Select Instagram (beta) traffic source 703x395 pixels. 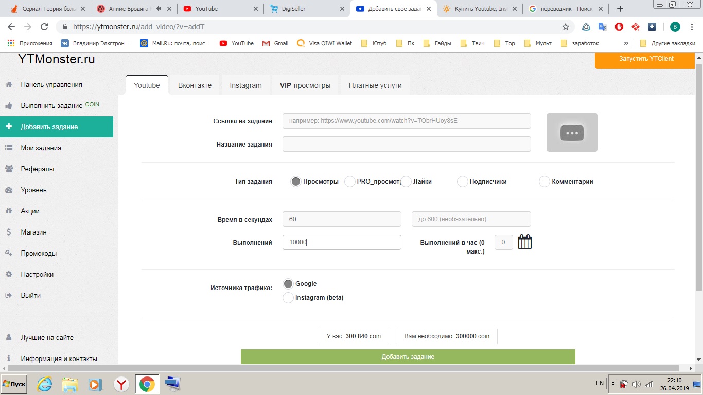point(288,298)
